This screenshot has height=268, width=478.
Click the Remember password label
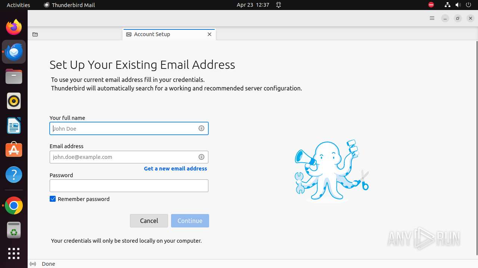[84, 199]
